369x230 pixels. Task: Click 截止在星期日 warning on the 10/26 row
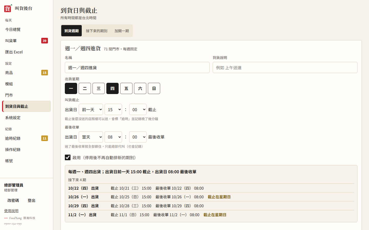pyautogui.click(x=219, y=197)
